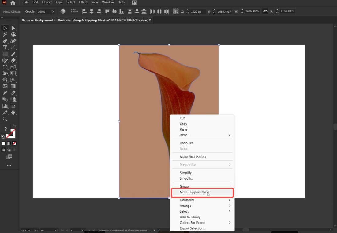Choose Export Selection from the context menu
Screen dimensions: 337x233
pyautogui.click(x=193, y=228)
